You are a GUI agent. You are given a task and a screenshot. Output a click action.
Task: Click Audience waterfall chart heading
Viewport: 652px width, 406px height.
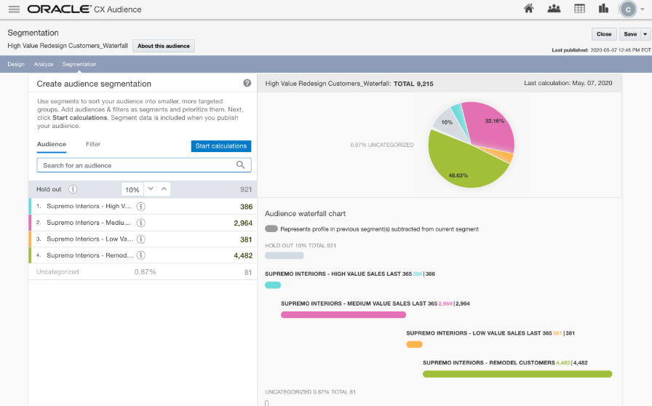(x=305, y=213)
